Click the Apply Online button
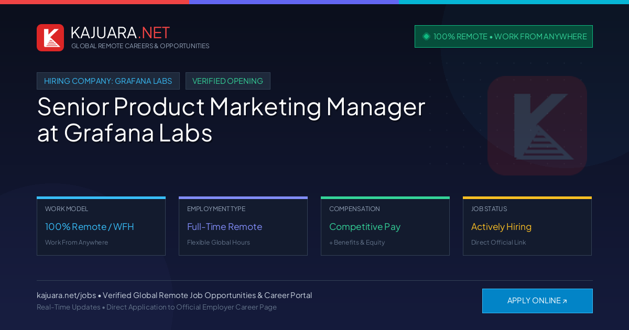 tap(537, 301)
